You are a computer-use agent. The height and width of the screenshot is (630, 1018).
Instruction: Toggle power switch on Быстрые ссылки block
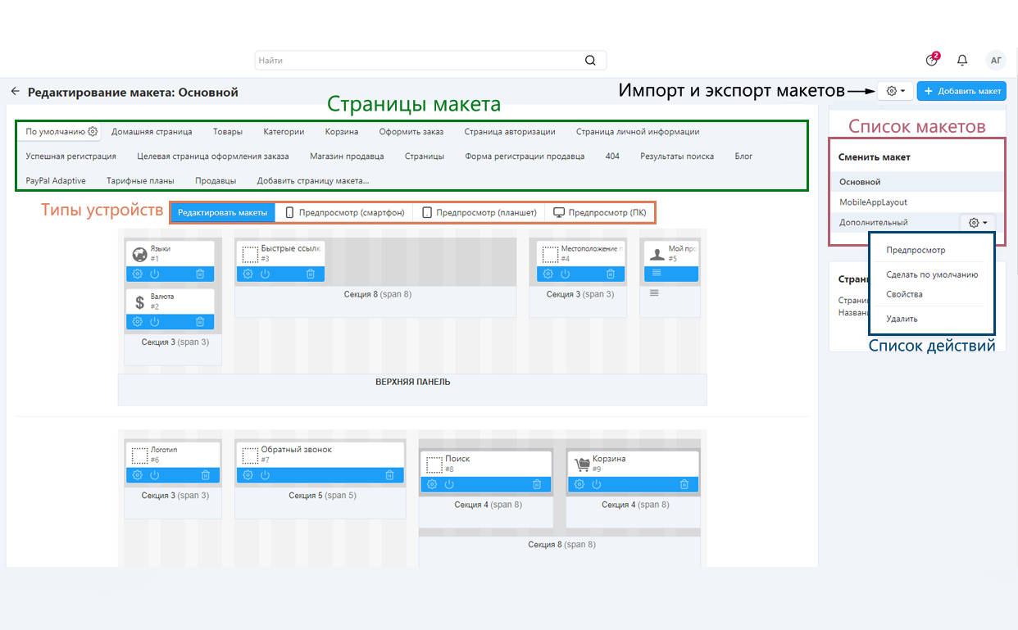(x=265, y=274)
